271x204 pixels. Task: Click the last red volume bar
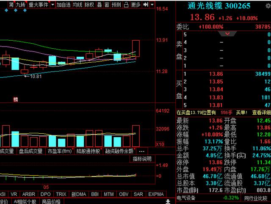click(136, 136)
